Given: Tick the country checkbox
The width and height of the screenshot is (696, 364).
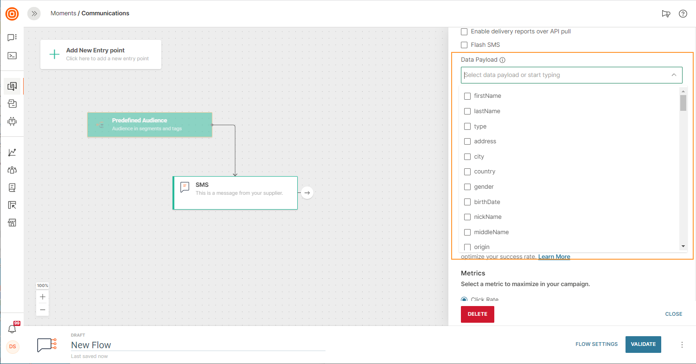Looking at the screenshot, I should coord(467,172).
